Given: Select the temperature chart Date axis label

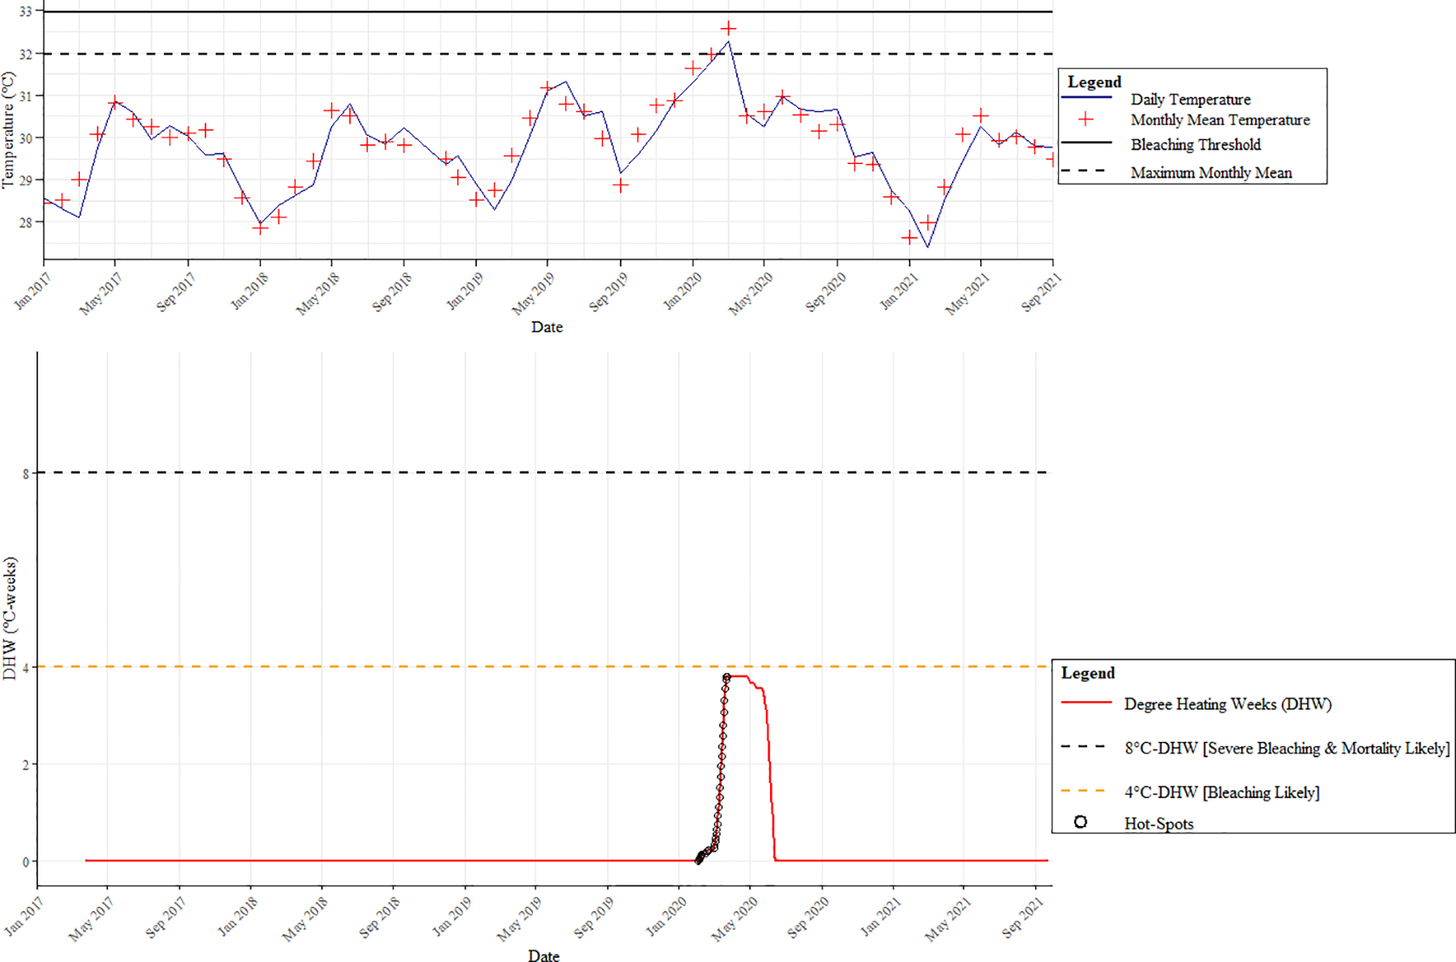Looking at the screenshot, I should coord(547,327).
